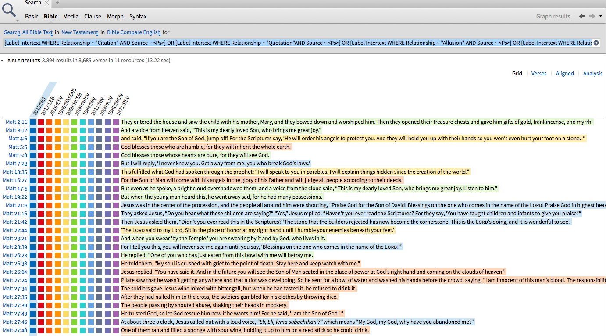Go forward with the right arrow icon
Screen dimensions: 606x336
coord(592,16)
